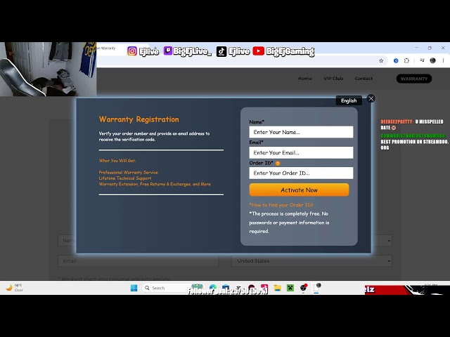Click the webcam feed thumbnail
Viewport: 450px width, 337px height.
pyautogui.click(x=49, y=69)
